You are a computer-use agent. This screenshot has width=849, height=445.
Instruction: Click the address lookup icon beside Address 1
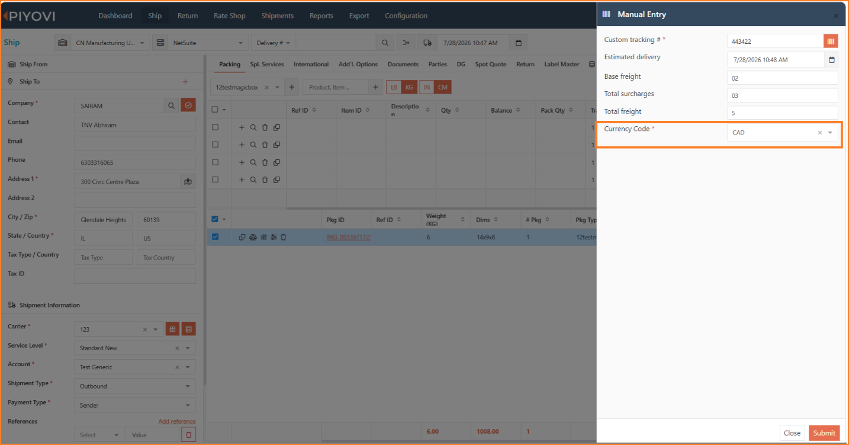pos(188,181)
